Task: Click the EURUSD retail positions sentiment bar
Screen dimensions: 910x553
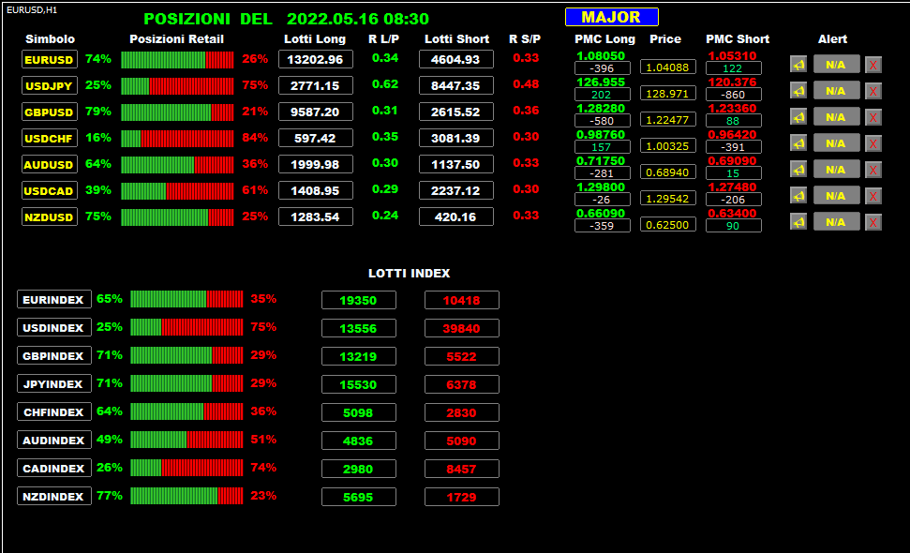Action: point(177,60)
